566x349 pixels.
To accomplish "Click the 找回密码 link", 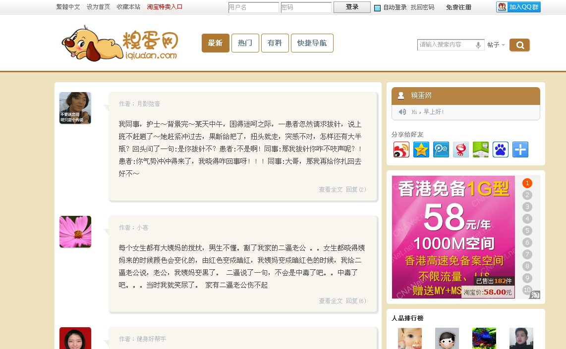I will tap(422, 7).
